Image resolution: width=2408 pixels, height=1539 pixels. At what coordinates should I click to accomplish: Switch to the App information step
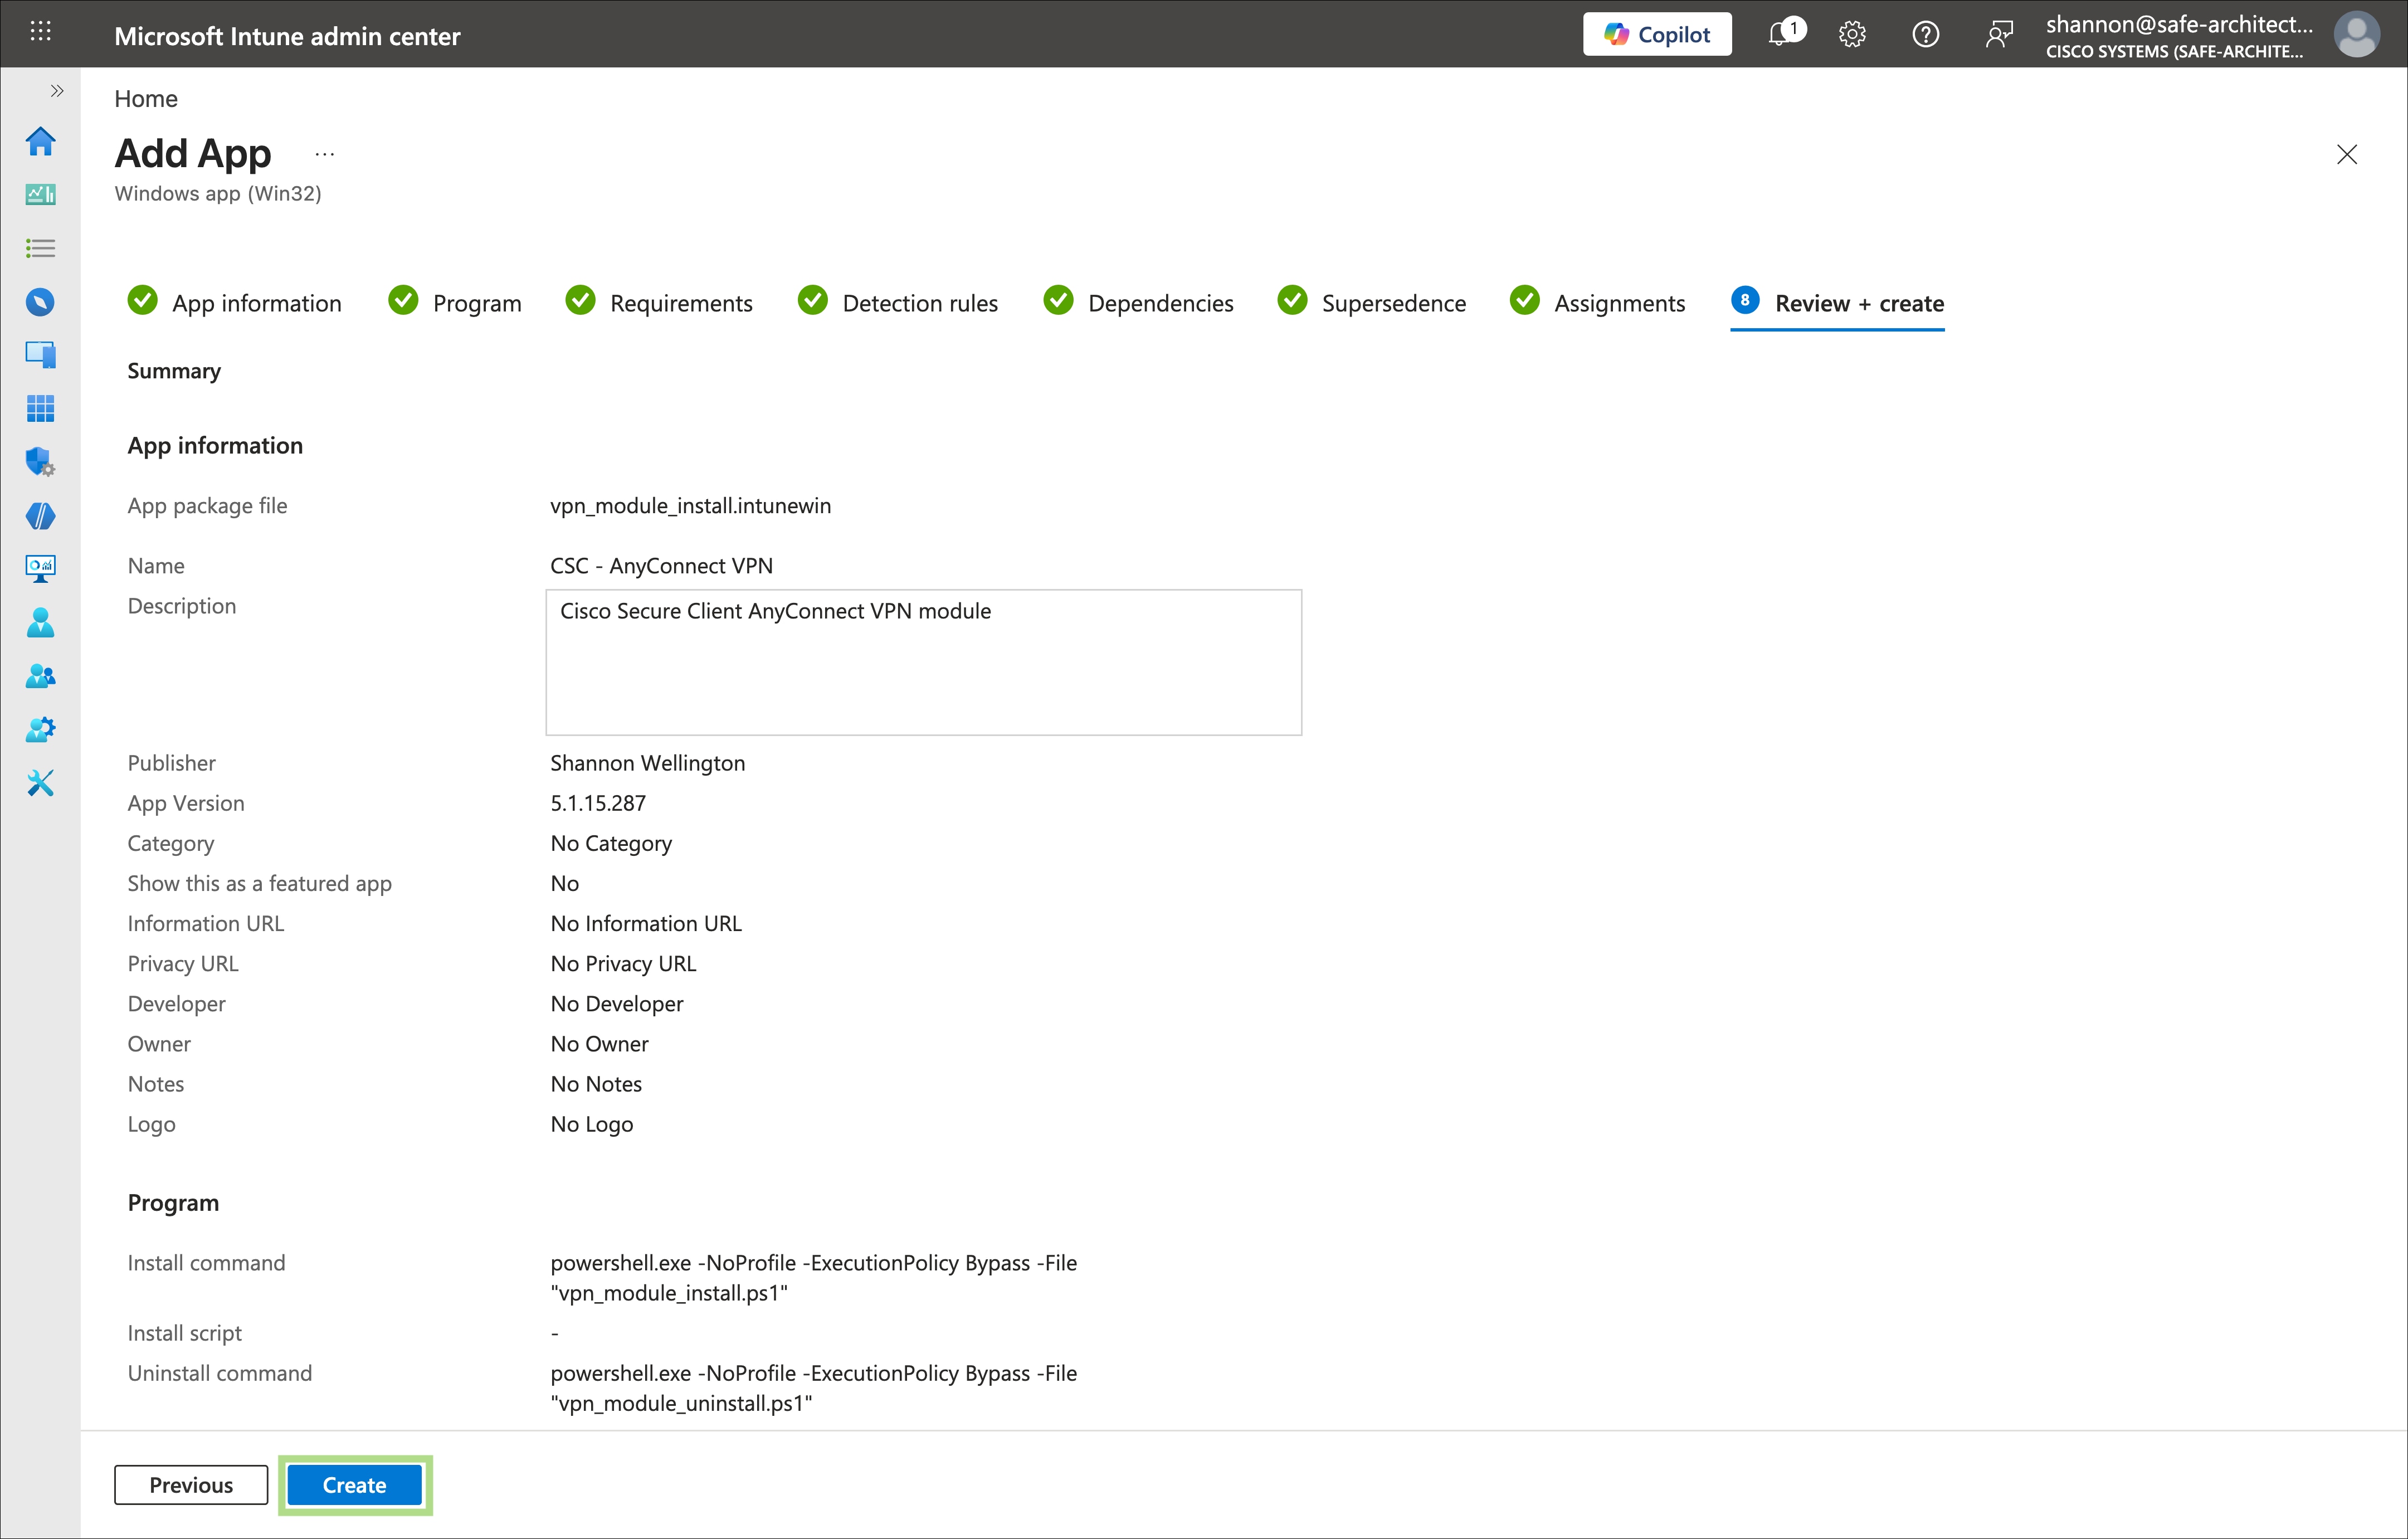tap(235, 303)
